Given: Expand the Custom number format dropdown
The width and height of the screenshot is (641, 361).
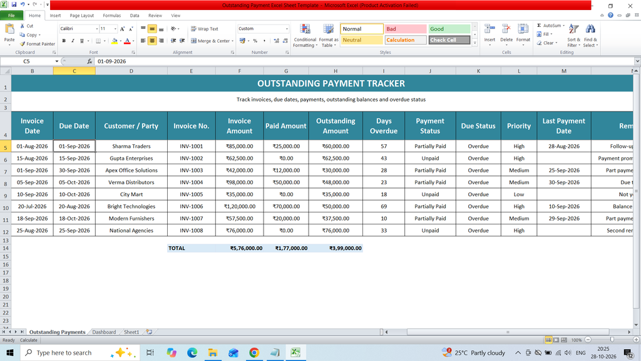Looking at the screenshot, I should click(287, 29).
